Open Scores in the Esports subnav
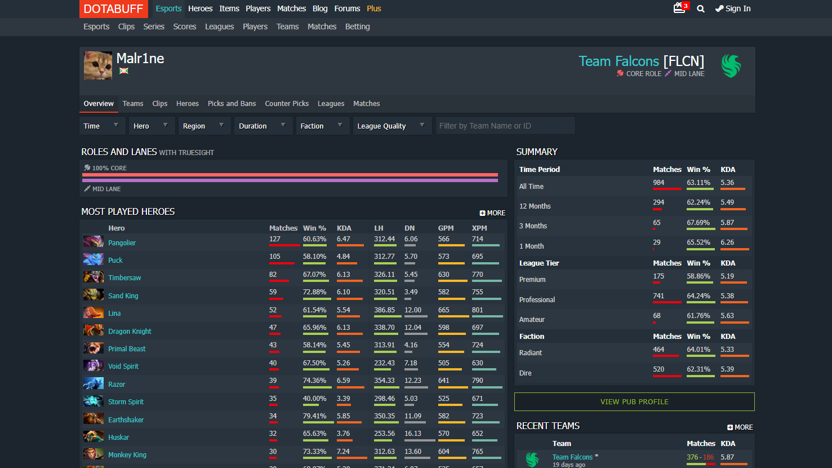 (185, 27)
